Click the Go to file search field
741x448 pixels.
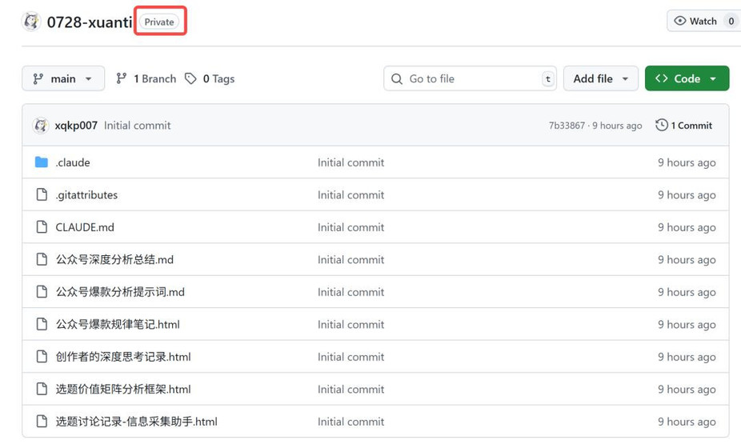coord(470,78)
